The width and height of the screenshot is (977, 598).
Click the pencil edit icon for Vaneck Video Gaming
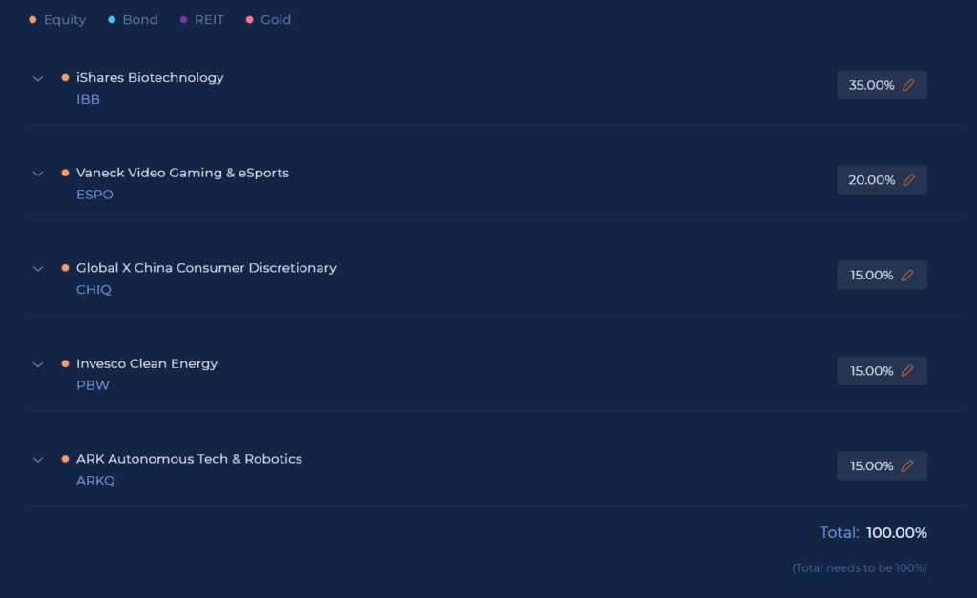pos(909,180)
